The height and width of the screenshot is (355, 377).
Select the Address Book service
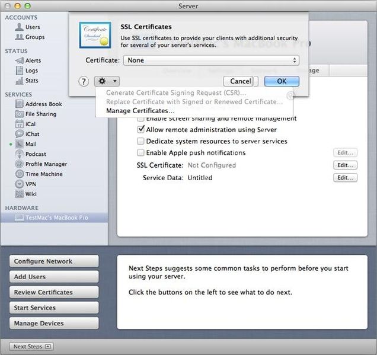coord(39,104)
